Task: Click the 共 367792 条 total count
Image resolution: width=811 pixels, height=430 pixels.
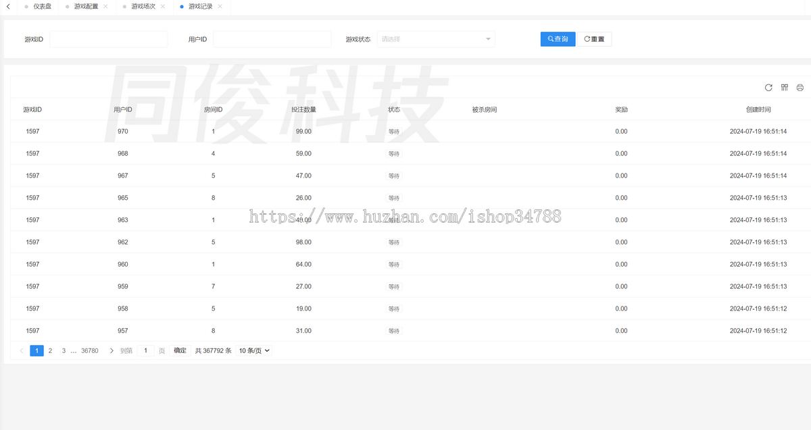Action: (214, 350)
